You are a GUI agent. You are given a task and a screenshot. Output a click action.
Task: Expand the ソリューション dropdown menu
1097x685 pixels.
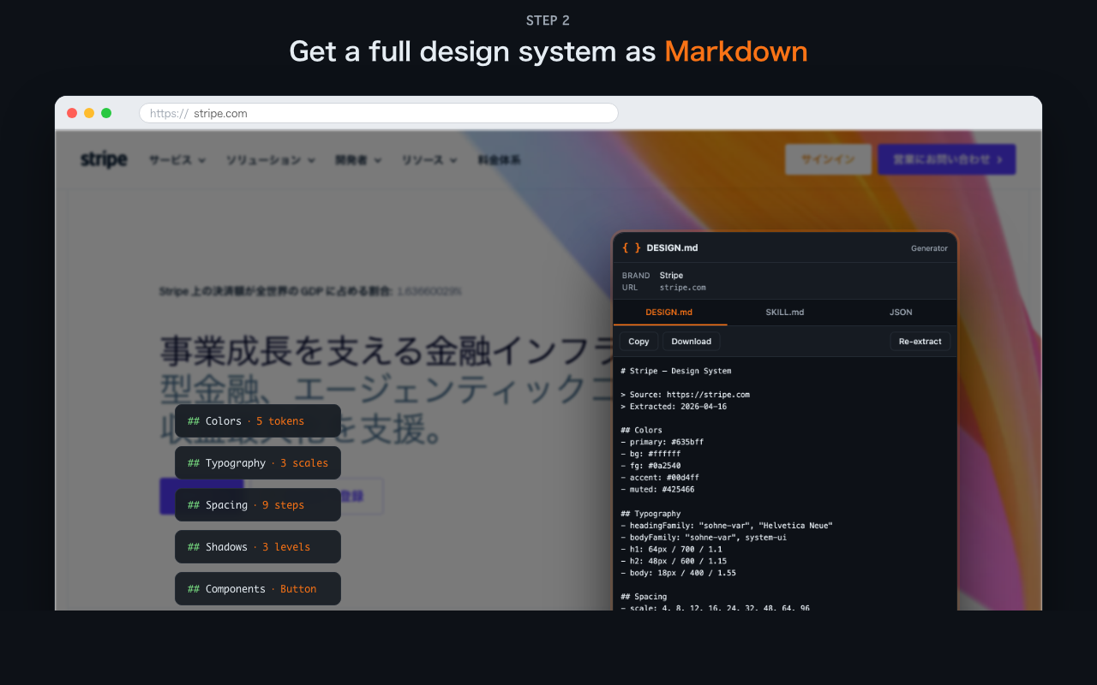271,160
